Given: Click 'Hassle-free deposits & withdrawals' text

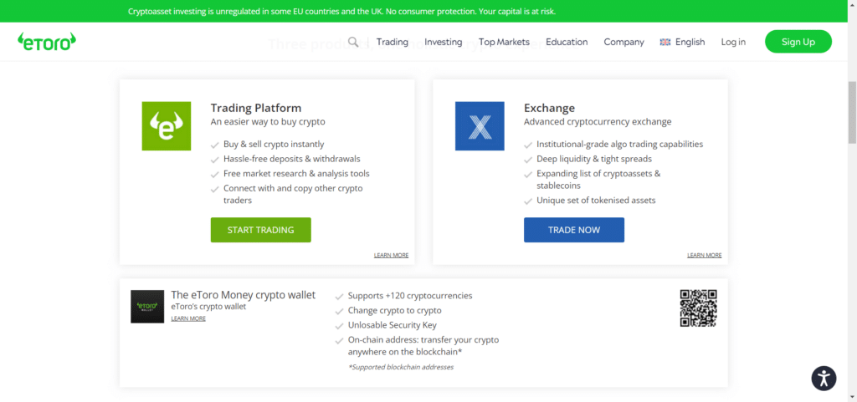Looking at the screenshot, I should point(292,160).
